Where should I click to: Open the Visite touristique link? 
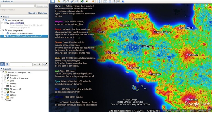point(17,23)
